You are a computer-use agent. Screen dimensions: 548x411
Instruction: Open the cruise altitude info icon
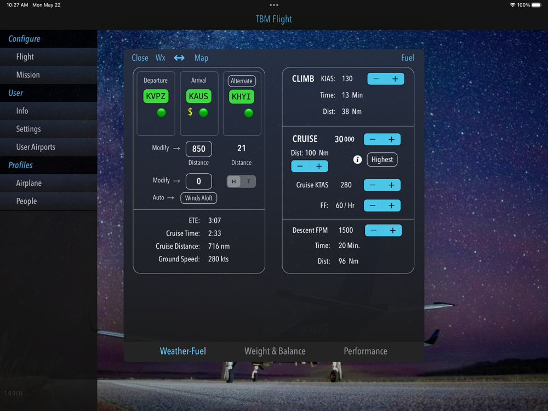(357, 159)
